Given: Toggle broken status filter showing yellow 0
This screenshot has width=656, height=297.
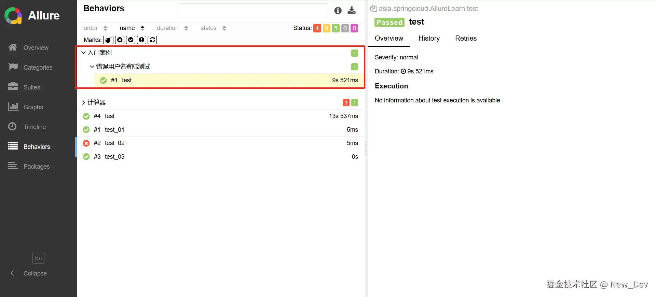Looking at the screenshot, I should pyautogui.click(x=327, y=28).
